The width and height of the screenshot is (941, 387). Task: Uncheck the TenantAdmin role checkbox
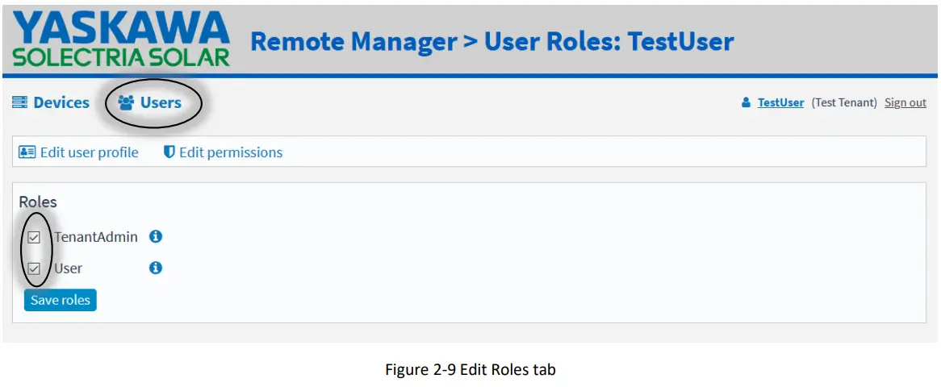pos(34,238)
